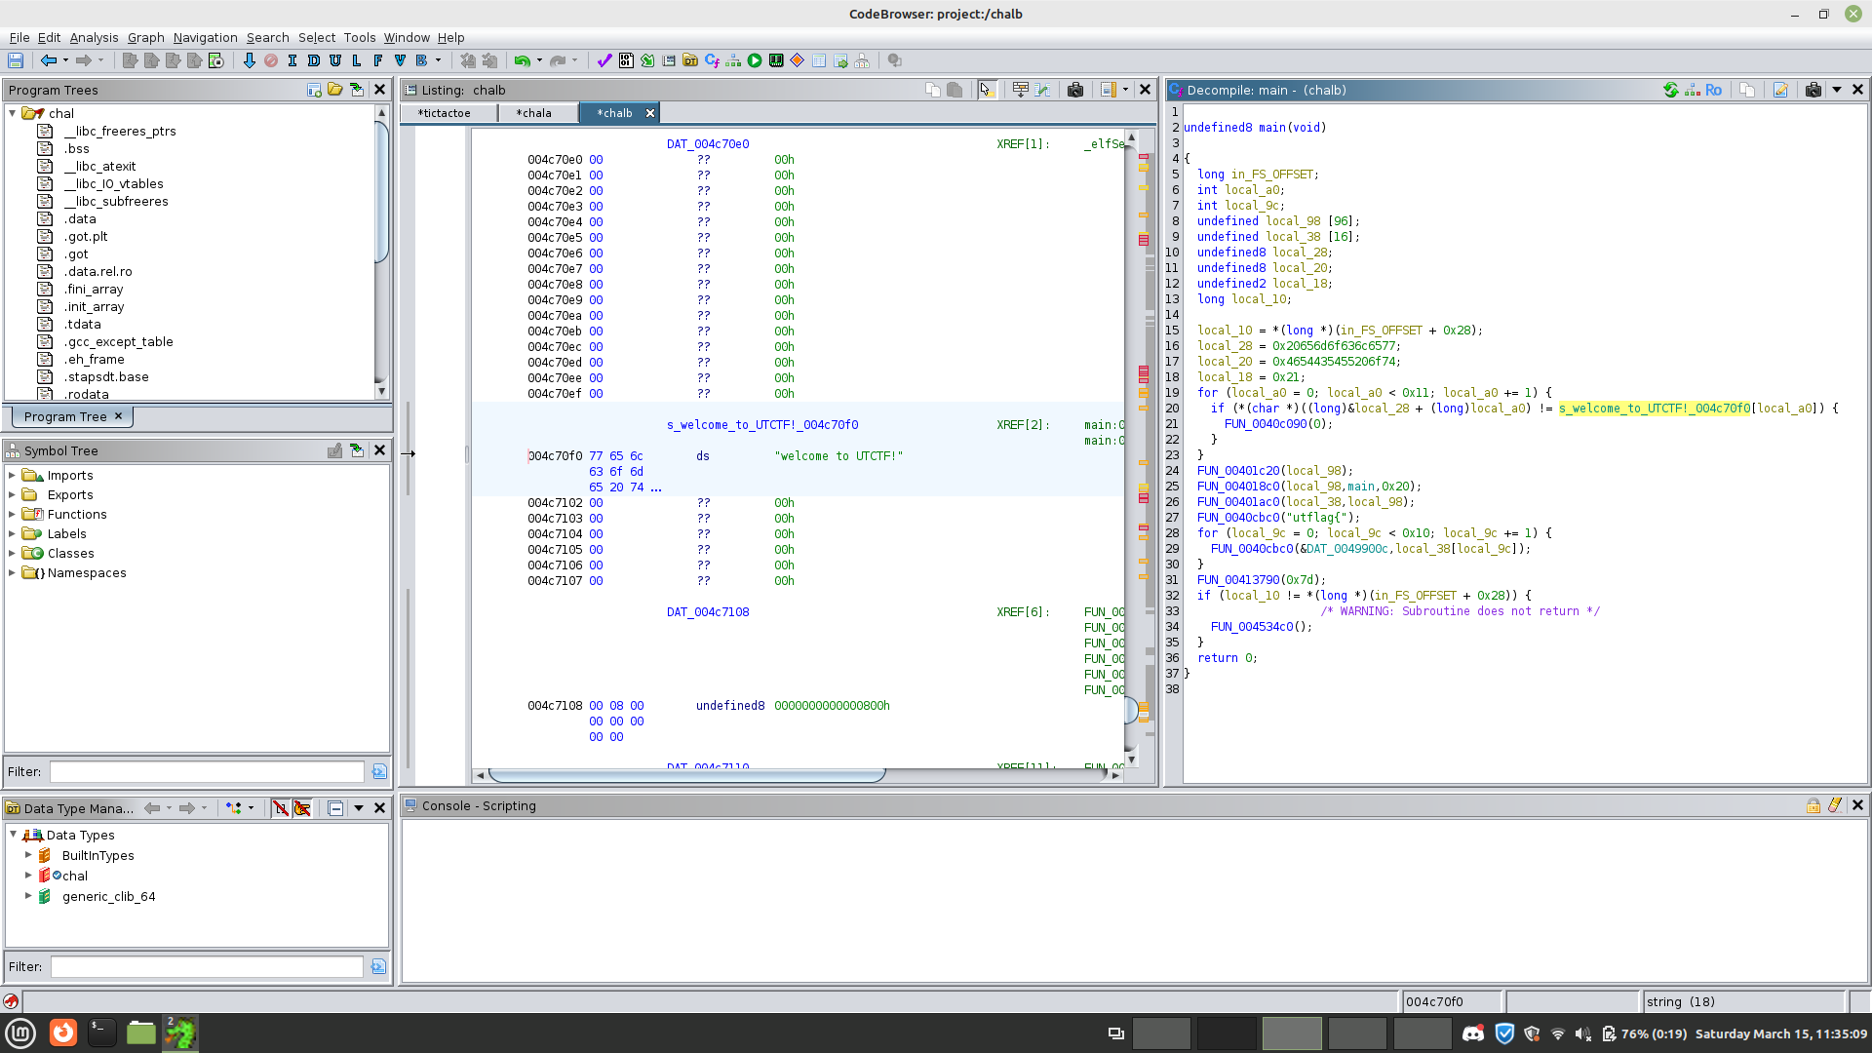The width and height of the screenshot is (1872, 1053).
Task: Open the Decompile panel dropdown arrow menu
Action: pos(1836,90)
